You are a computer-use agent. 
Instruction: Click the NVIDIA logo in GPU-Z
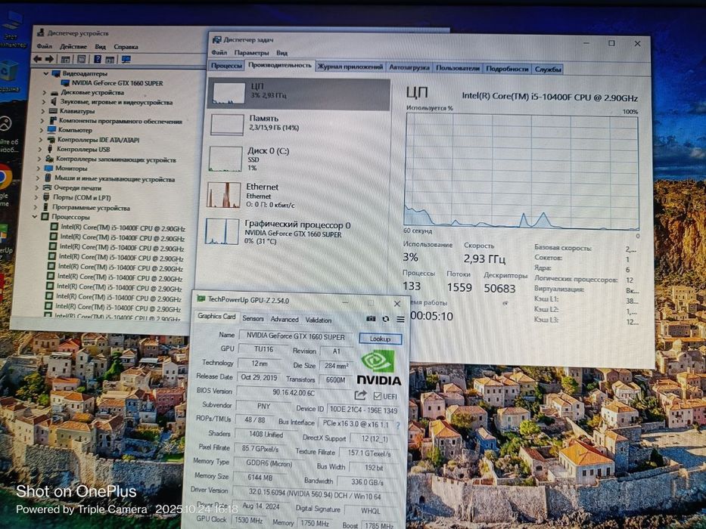click(378, 367)
